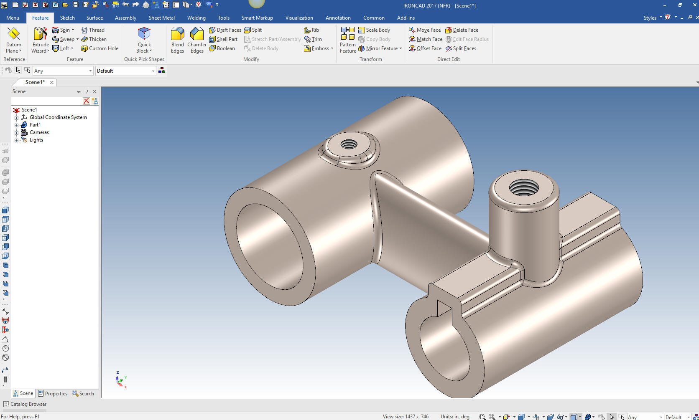
Task: Open the Assembly ribbon tab
Action: [x=125, y=18]
